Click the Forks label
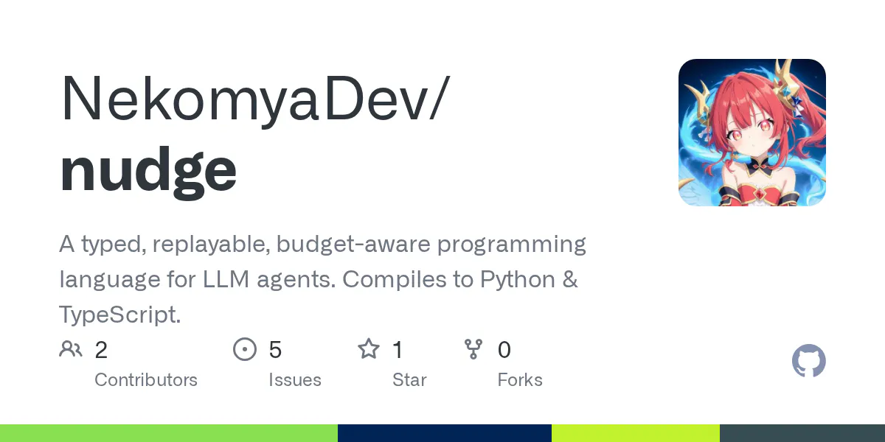 pyautogui.click(x=520, y=380)
